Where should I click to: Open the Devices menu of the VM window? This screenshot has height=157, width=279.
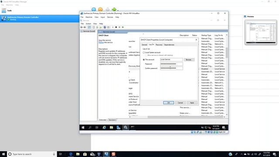point(110,17)
